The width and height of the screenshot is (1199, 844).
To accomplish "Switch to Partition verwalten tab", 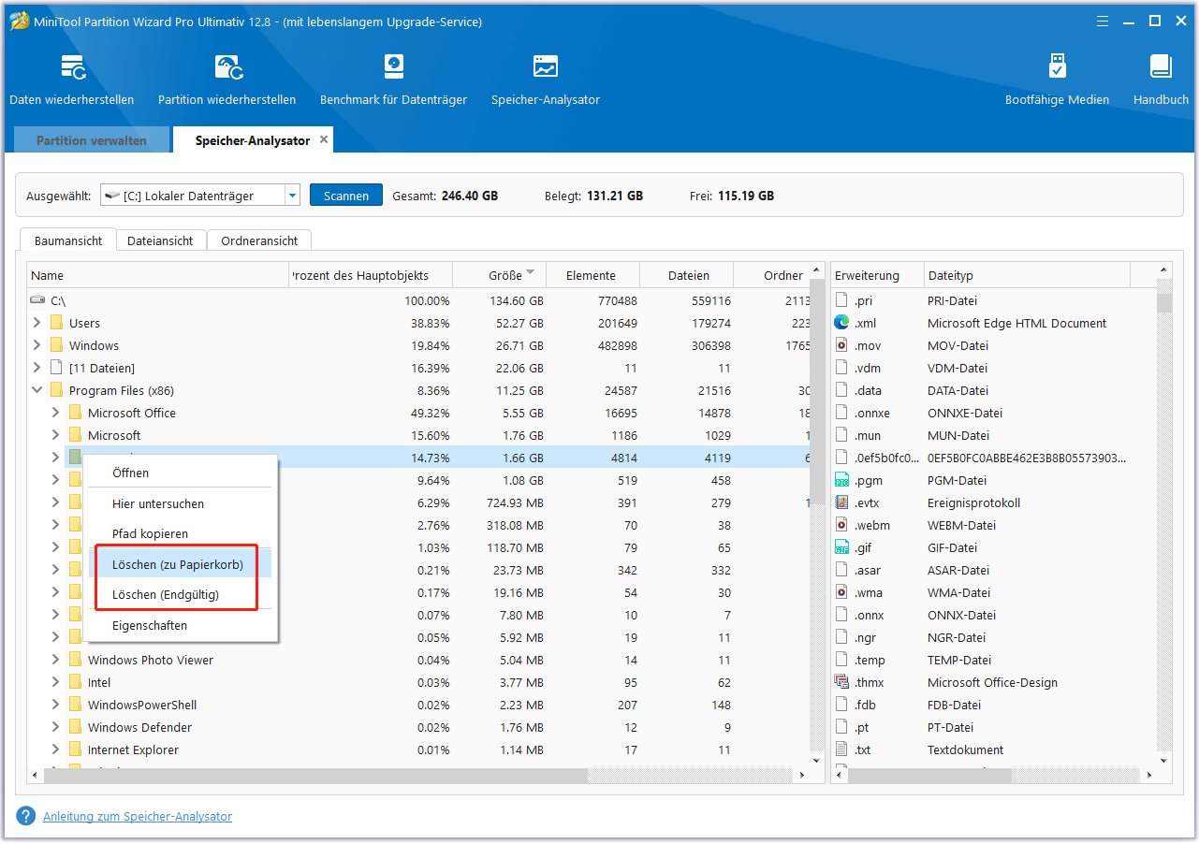I will (x=92, y=140).
